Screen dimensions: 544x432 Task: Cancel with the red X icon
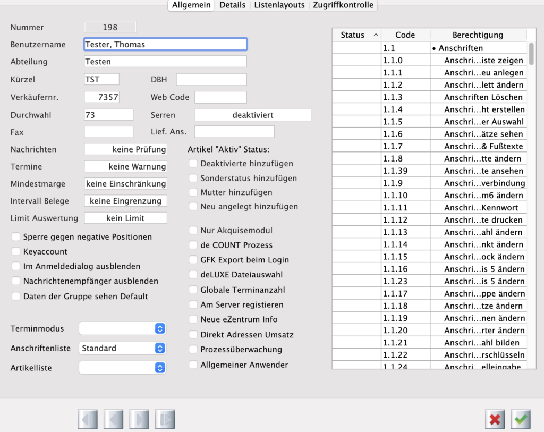click(x=495, y=419)
